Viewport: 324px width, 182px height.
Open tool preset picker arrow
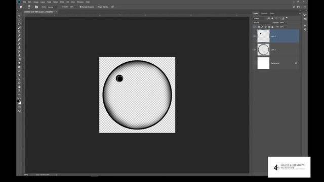point(24,7)
